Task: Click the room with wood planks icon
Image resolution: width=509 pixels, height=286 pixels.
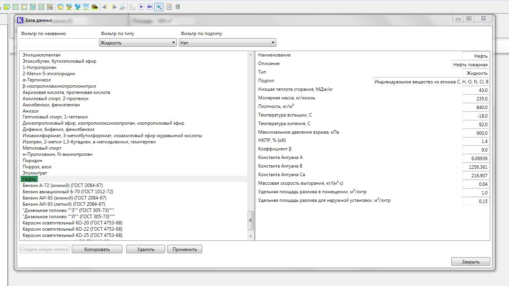Action: point(50,7)
